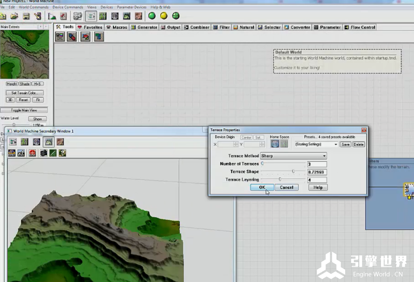Image resolution: width=414 pixels, height=282 pixels.
Task: Switch main toolbar to Device View icon
Action: point(91,16)
